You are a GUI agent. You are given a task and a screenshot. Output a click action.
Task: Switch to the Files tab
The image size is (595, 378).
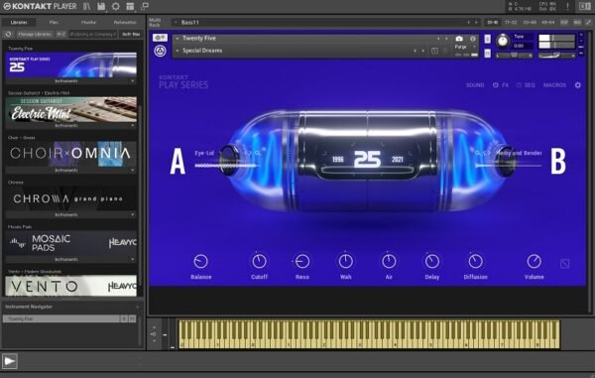click(54, 23)
